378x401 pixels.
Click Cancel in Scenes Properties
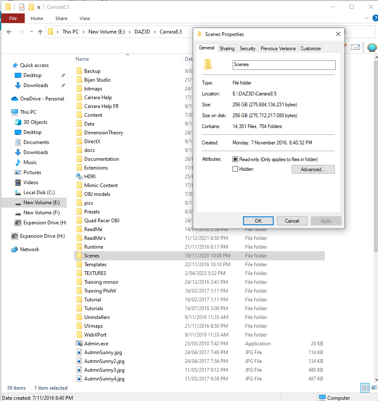tap(292, 221)
